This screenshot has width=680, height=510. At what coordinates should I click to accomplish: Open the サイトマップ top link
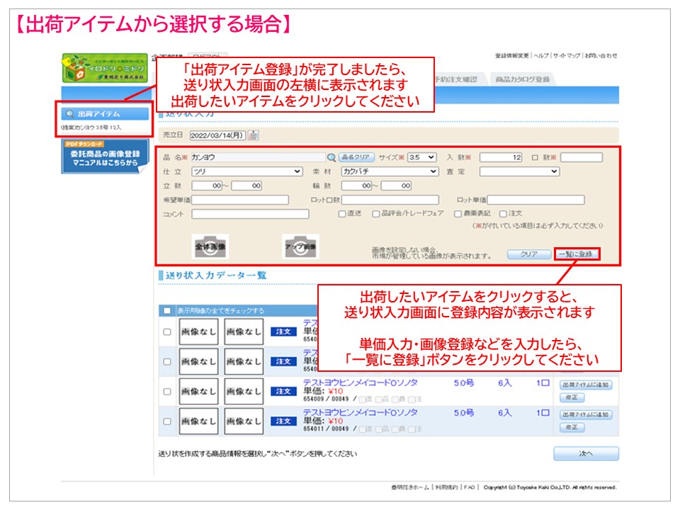pos(567,55)
